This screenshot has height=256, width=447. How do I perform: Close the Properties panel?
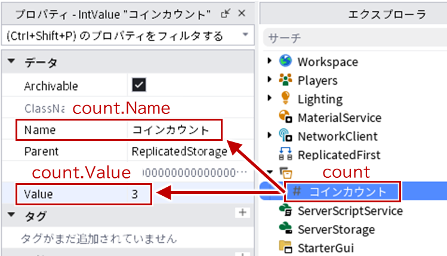click(242, 13)
